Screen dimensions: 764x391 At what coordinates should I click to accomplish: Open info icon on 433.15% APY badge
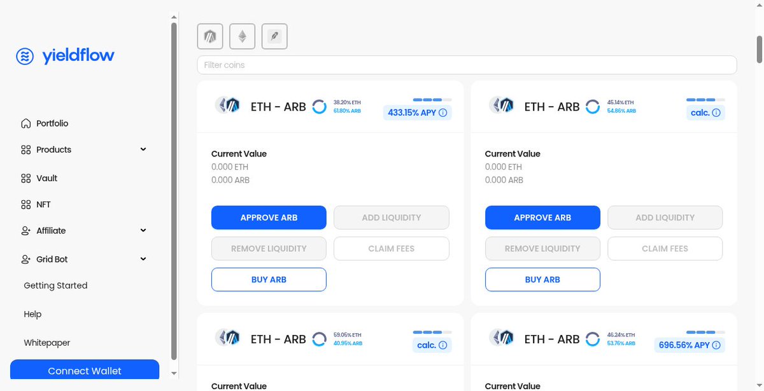pos(443,113)
